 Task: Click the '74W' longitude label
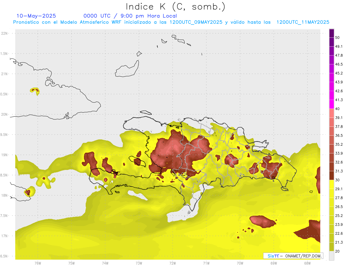[105, 263]
